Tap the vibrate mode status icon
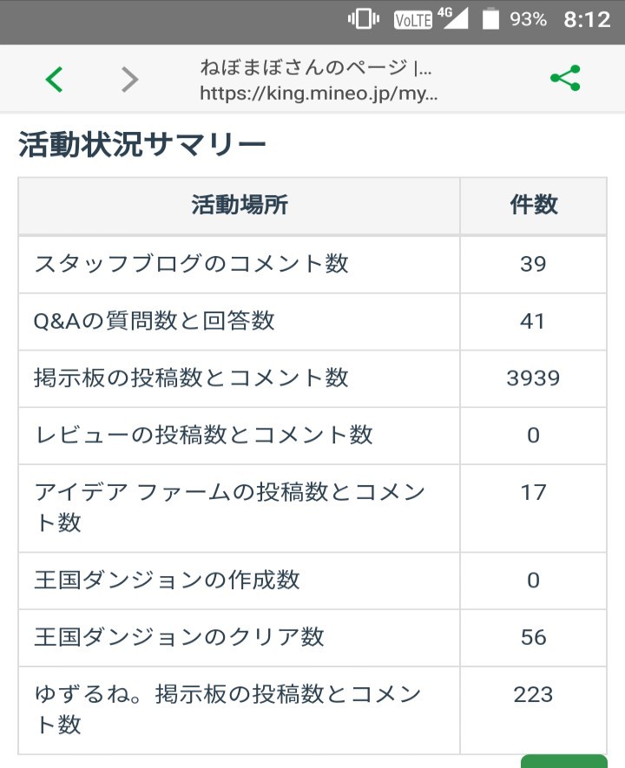This screenshot has width=625, height=768. [x=363, y=20]
